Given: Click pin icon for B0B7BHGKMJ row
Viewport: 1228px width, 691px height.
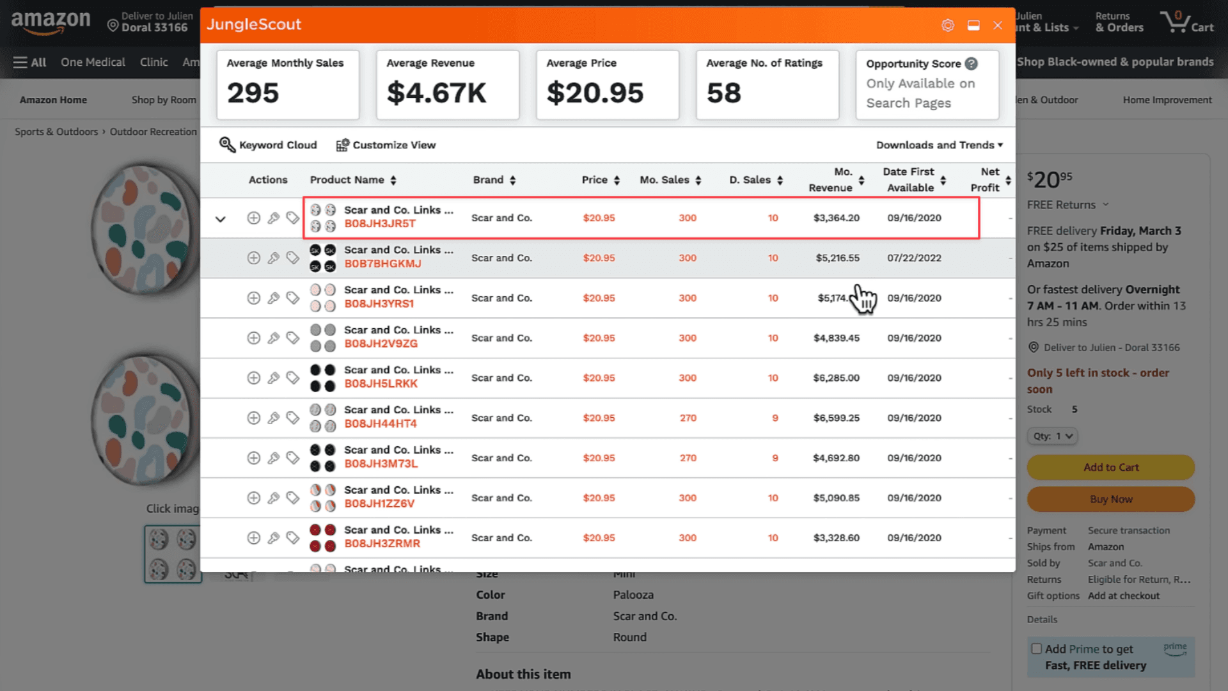Looking at the screenshot, I should click(273, 258).
